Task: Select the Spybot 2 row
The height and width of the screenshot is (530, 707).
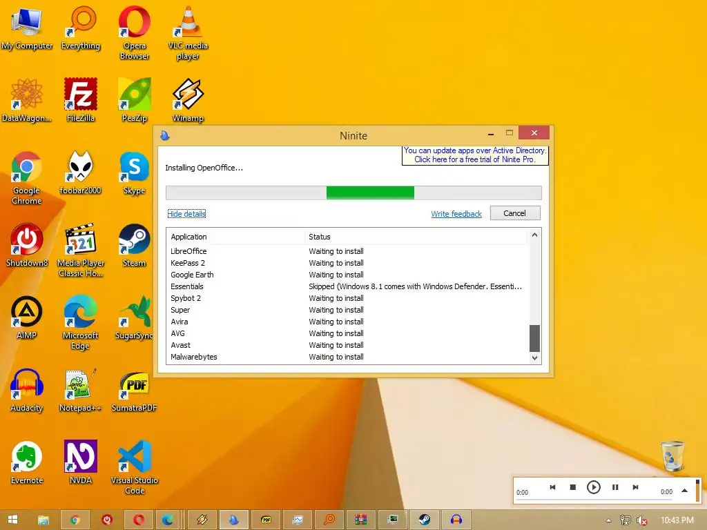Action: [347, 298]
